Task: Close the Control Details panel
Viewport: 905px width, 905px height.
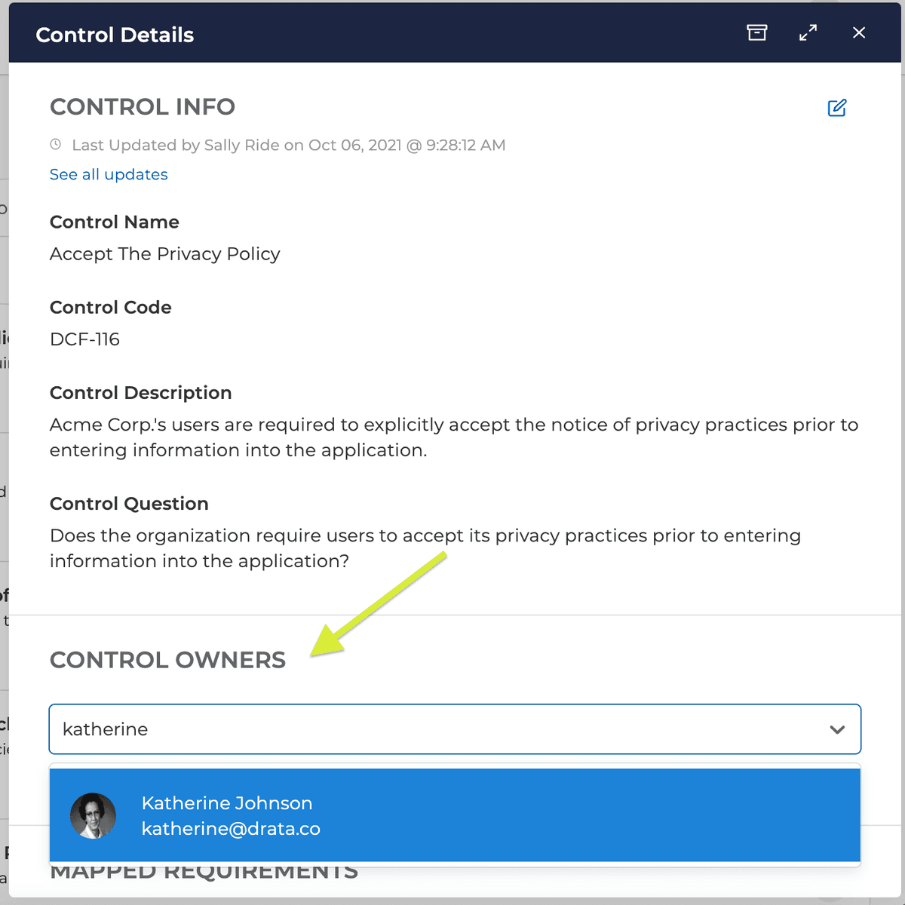Action: click(859, 32)
